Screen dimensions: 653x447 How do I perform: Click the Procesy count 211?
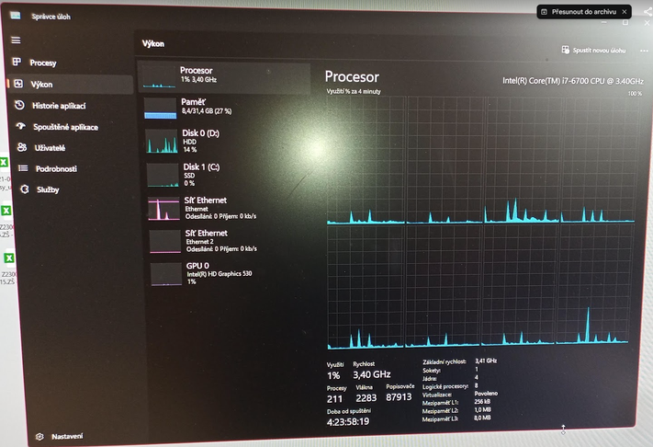click(334, 399)
